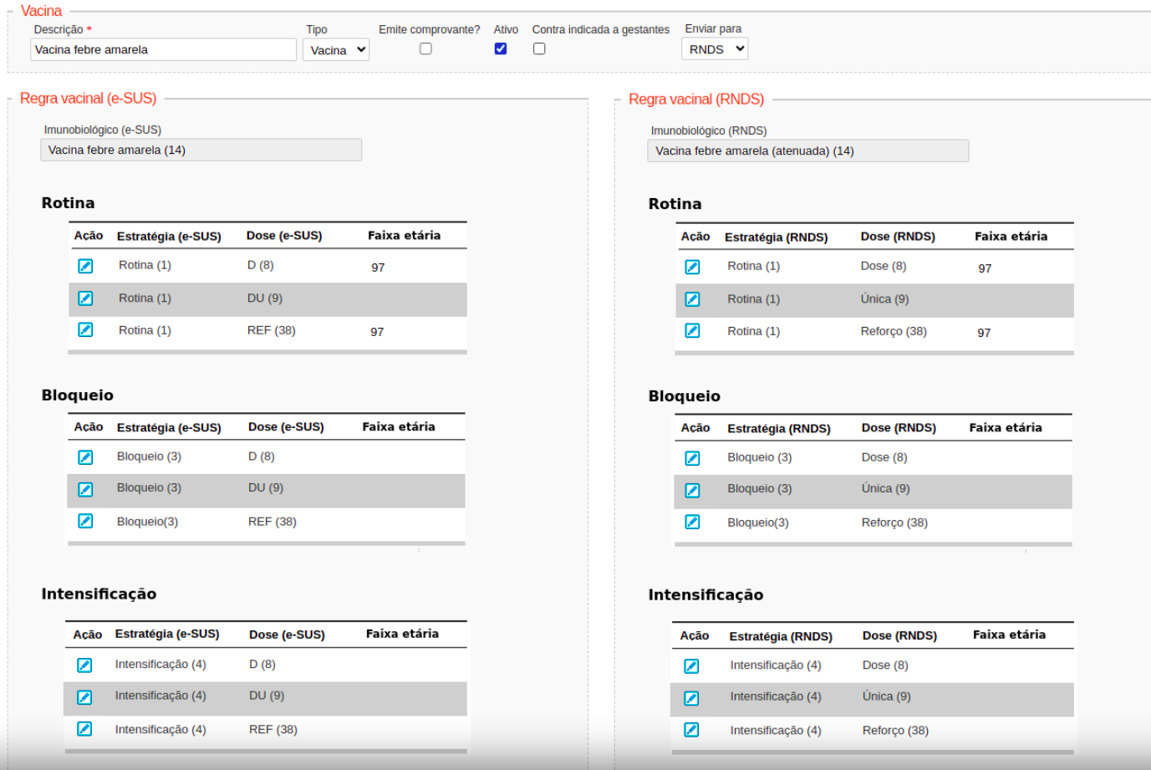Click Dose (RNDS) header in RNDS Bloqueio table
Viewport: 1151px width, 770px height.
(899, 428)
